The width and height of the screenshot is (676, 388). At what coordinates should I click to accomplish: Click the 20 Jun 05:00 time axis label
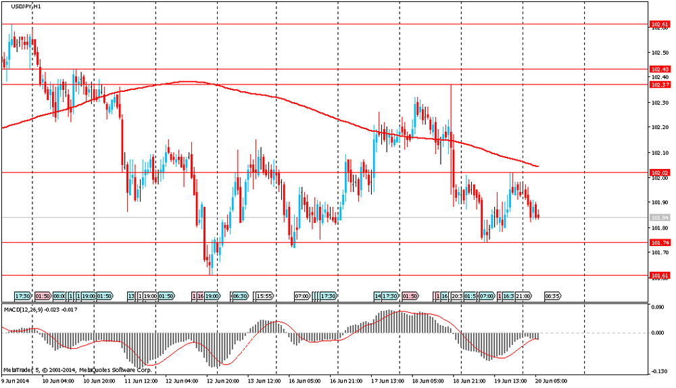(551, 381)
